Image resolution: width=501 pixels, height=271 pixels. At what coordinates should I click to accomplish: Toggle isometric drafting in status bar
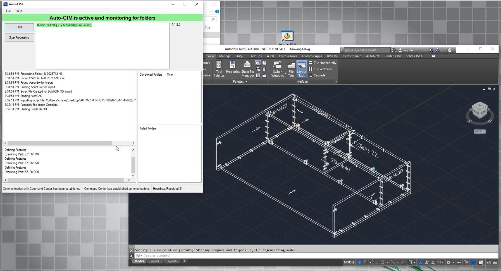coord(393,262)
